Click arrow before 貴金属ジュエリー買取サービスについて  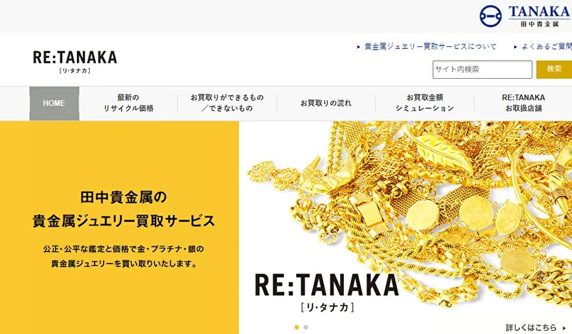358,47
